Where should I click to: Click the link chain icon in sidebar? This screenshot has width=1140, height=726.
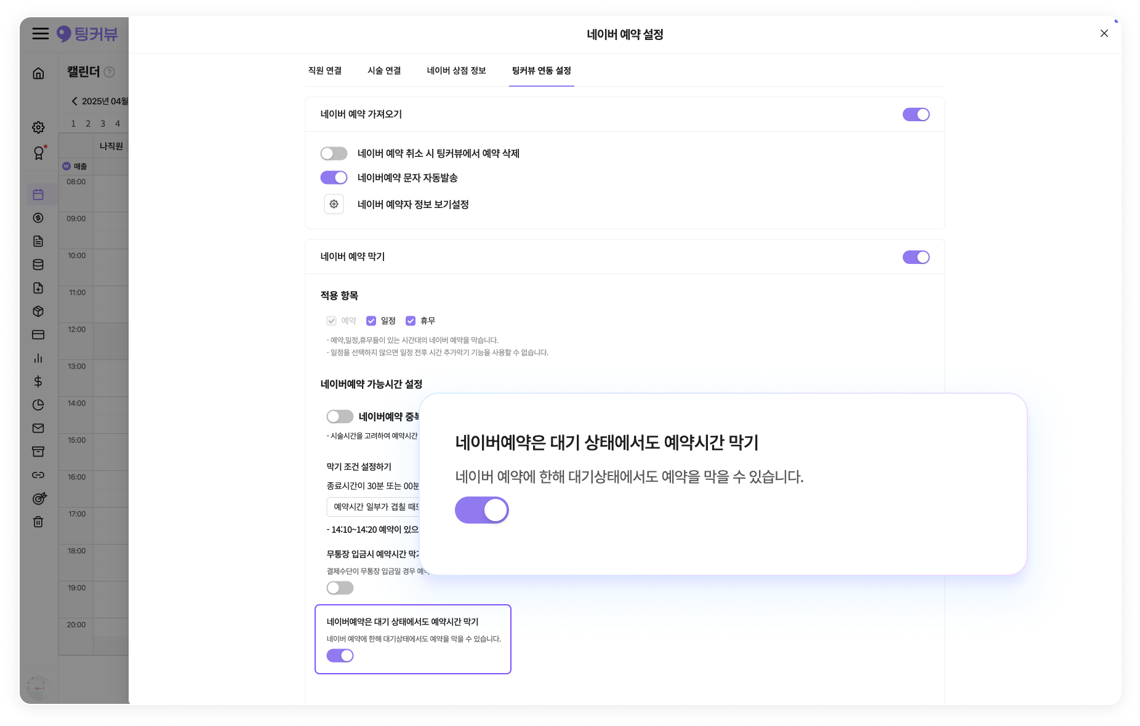pyautogui.click(x=38, y=475)
